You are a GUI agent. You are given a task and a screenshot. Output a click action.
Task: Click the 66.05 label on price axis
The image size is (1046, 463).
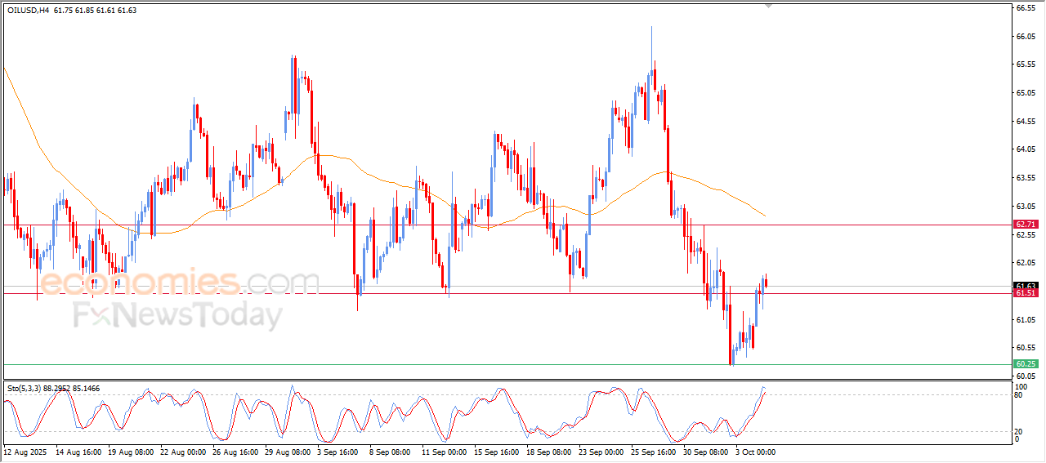click(1025, 36)
